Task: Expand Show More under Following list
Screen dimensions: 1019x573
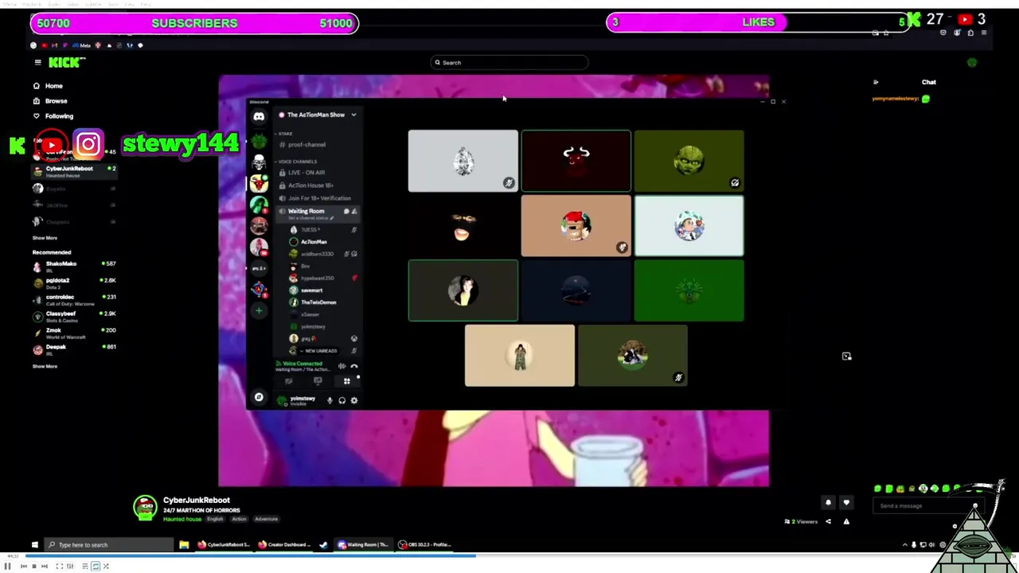Action: coord(45,238)
